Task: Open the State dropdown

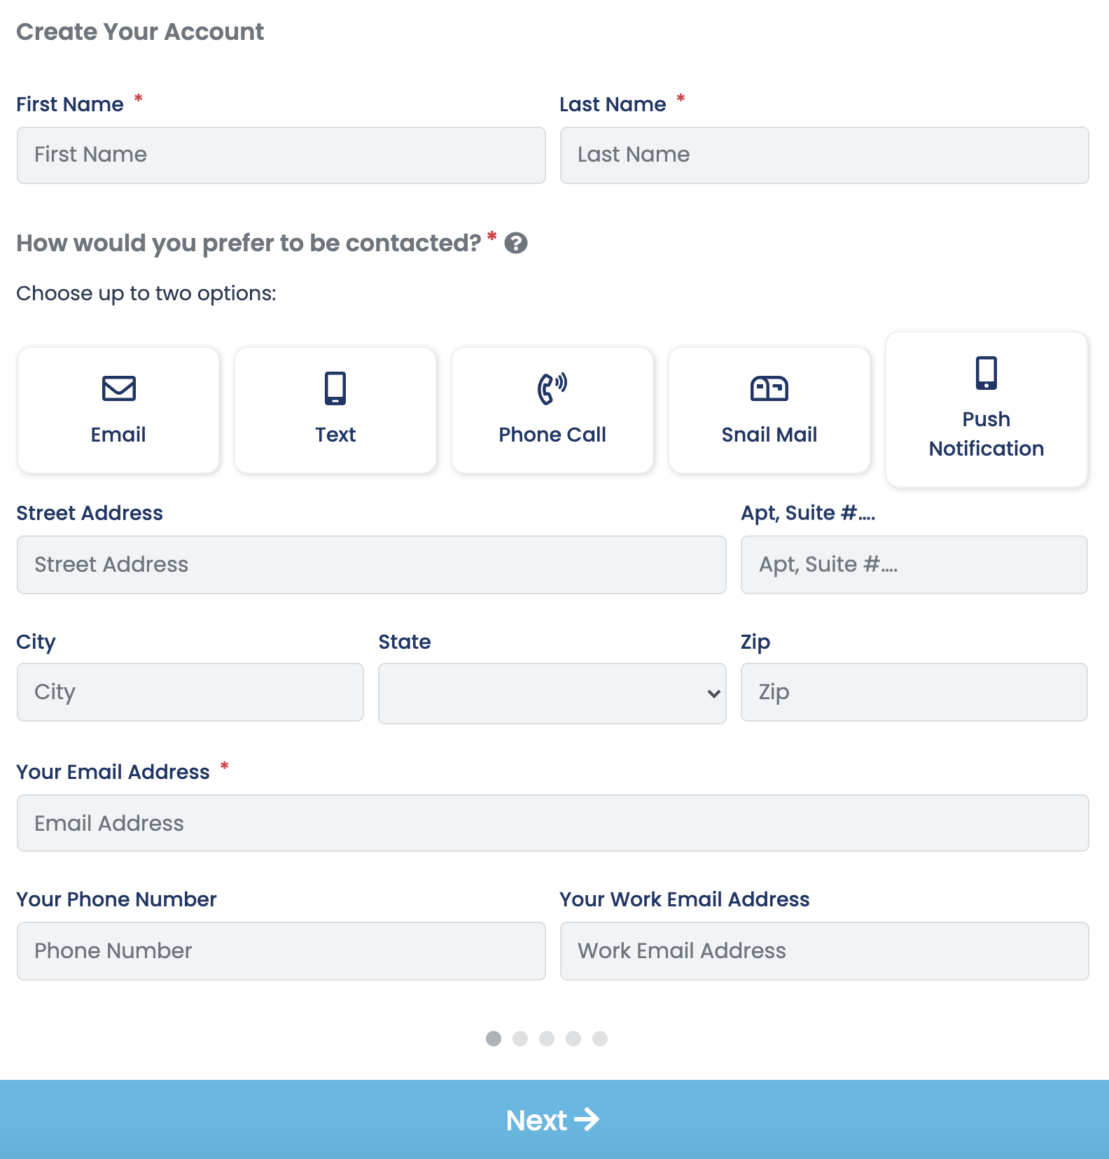Action: [552, 694]
